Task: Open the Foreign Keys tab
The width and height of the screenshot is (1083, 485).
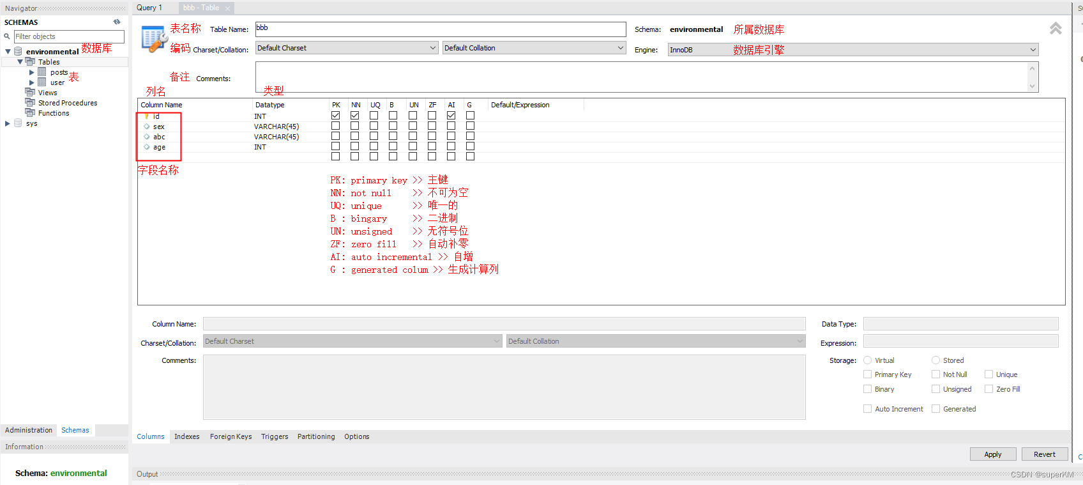Action: [231, 436]
